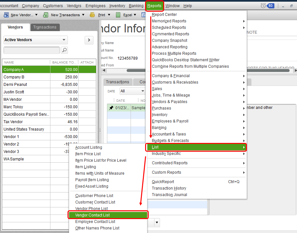Click the Excel spreadsheet icon
The width and height of the screenshot is (297, 233).
[118, 15]
